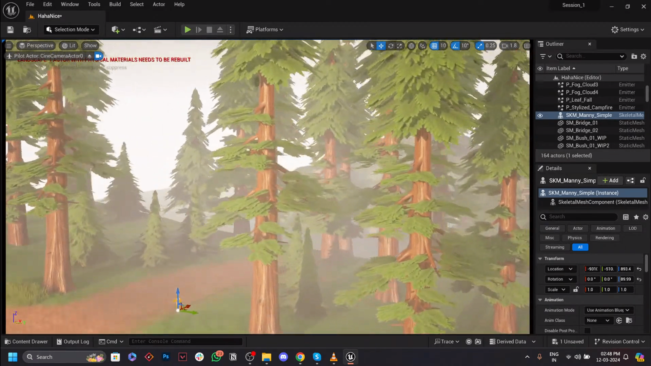This screenshot has width=651, height=366.
Task: Tick the Disable Post Process checkbox
Action: point(587,330)
